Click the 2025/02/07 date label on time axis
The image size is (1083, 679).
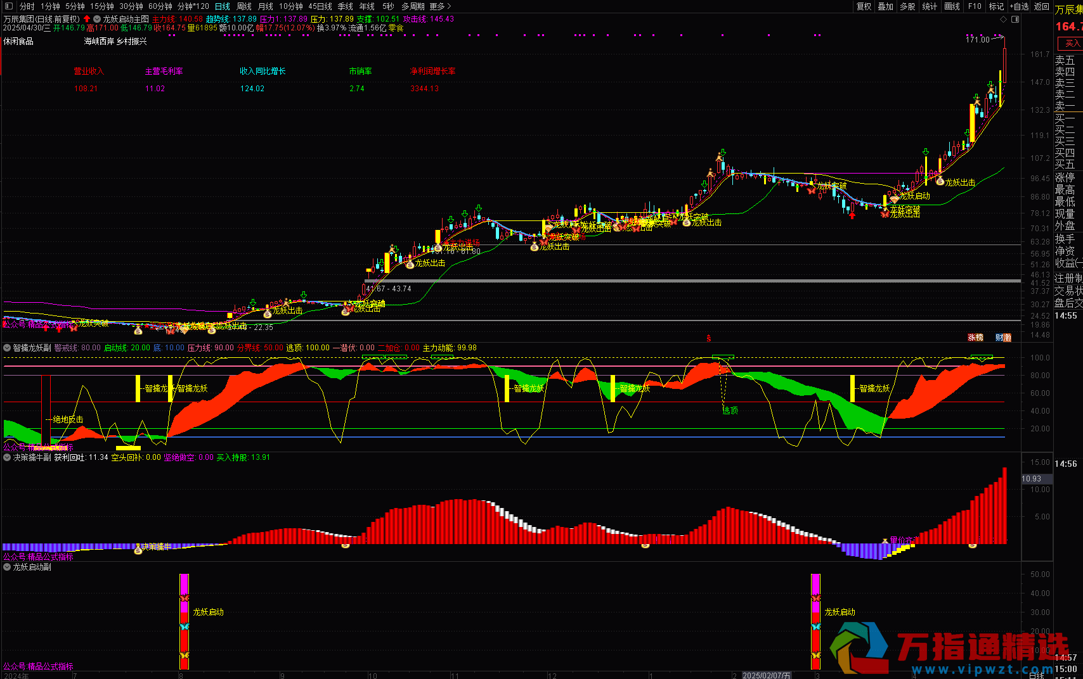(767, 675)
